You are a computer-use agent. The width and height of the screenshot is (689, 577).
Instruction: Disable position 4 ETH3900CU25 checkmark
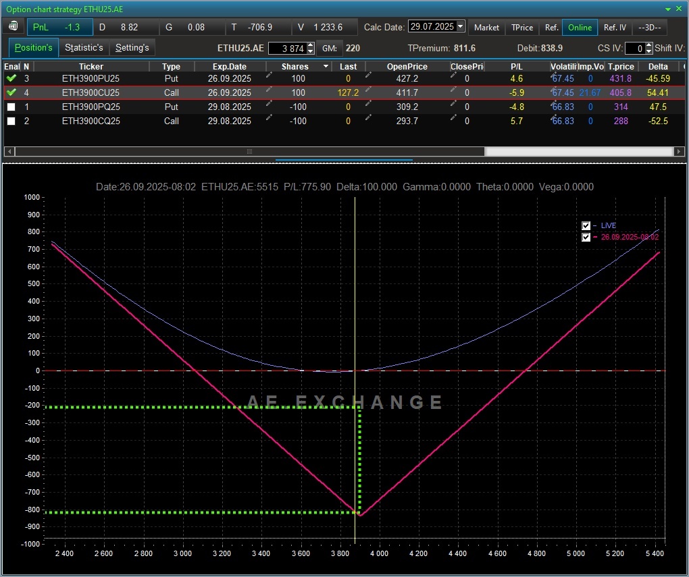[x=11, y=92]
